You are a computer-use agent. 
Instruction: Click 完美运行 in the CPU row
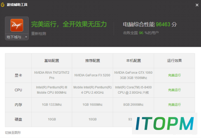tap(174, 90)
